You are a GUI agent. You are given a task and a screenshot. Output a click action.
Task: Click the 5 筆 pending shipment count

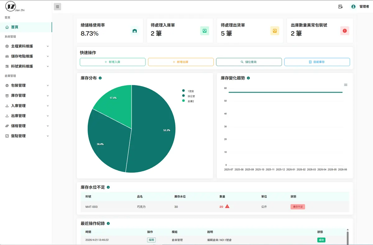click(226, 33)
